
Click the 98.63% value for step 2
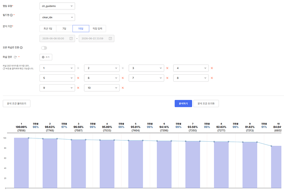point(50,127)
